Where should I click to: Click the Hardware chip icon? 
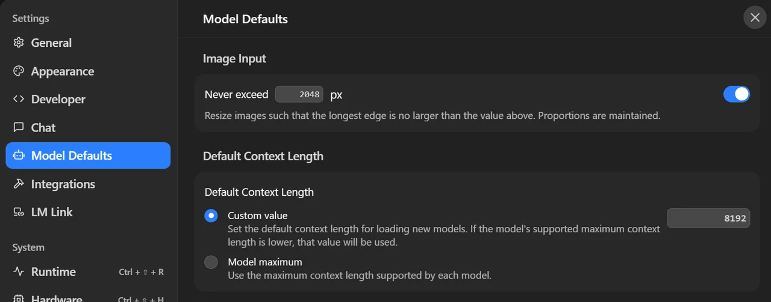click(x=19, y=298)
